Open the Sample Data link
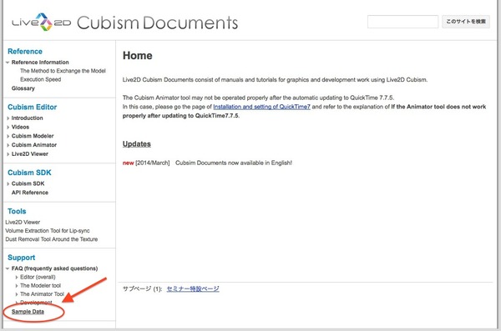This screenshot has height=331, width=501. click(x=28, y=312)
